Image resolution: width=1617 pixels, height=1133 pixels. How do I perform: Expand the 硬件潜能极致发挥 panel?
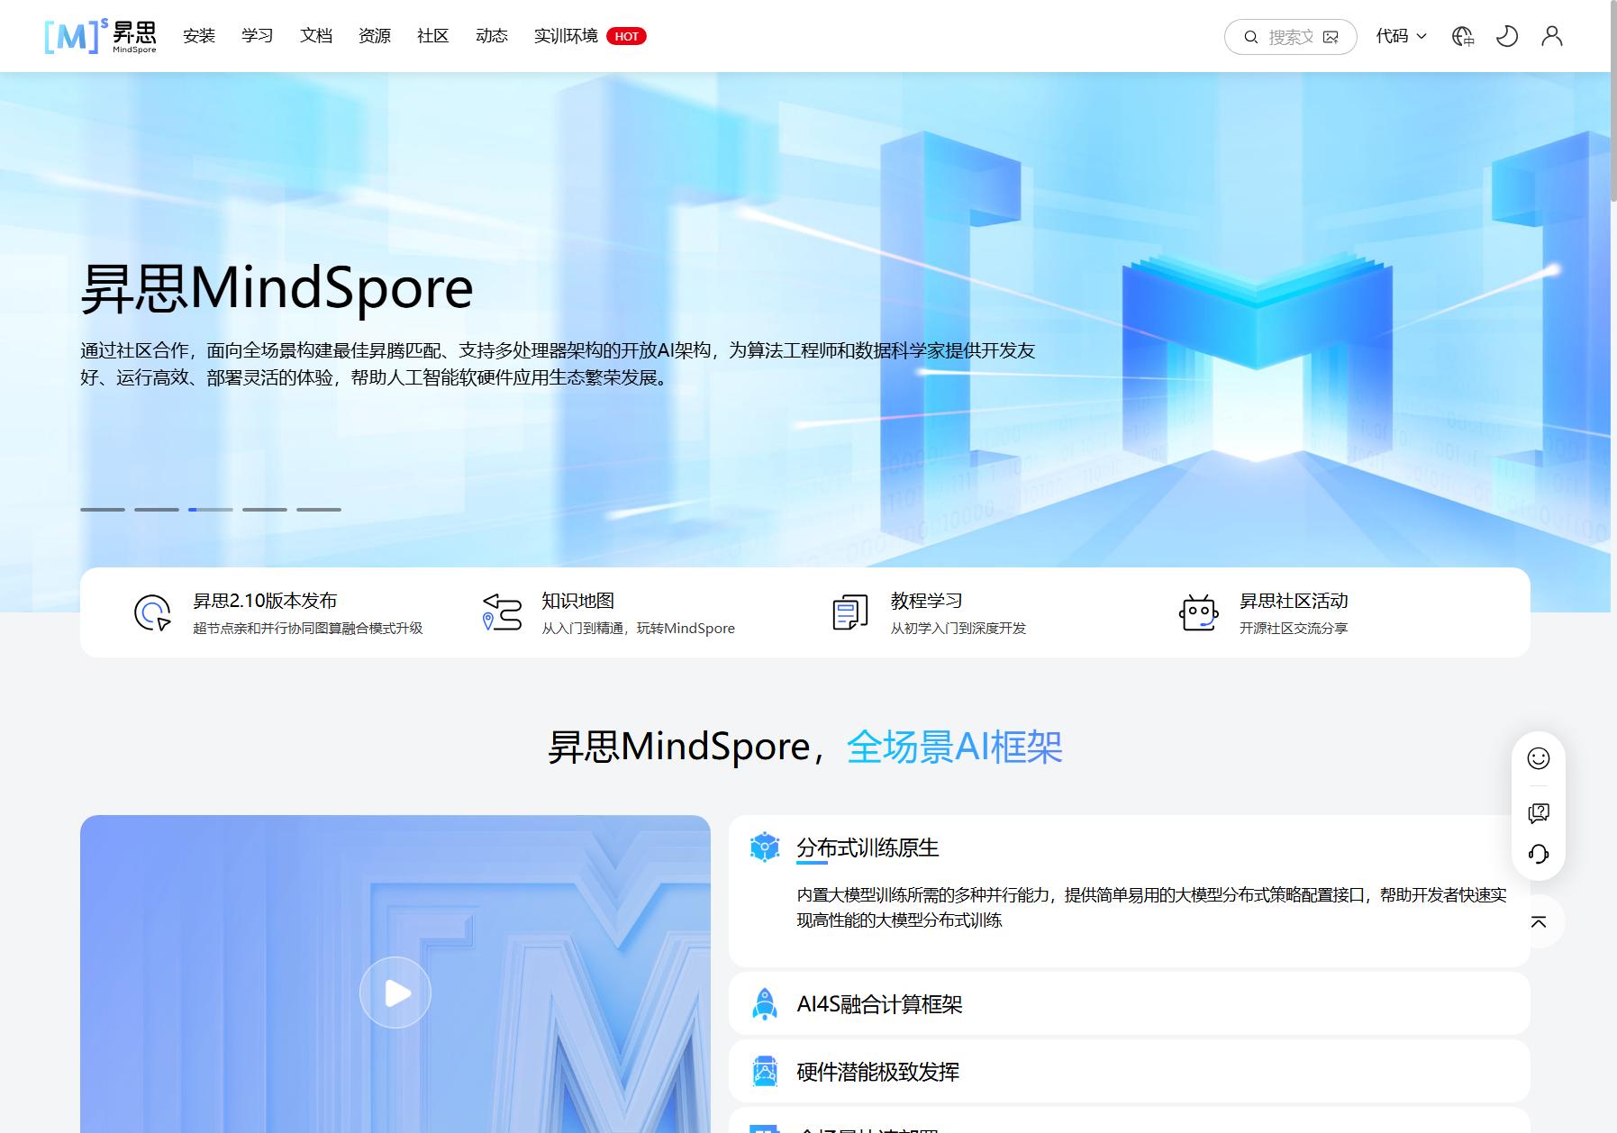point(1130,1072)
